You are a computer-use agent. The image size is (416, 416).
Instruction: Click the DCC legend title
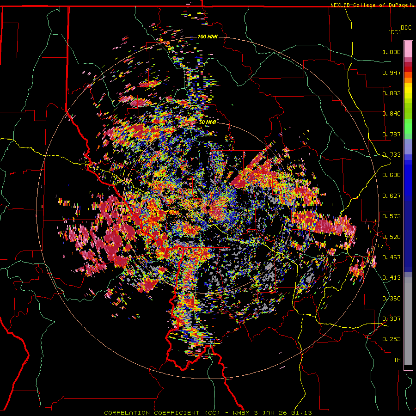[406, 28]
